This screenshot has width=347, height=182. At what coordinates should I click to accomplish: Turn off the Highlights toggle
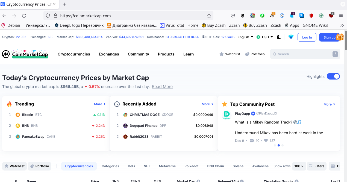tap(333, 77)
